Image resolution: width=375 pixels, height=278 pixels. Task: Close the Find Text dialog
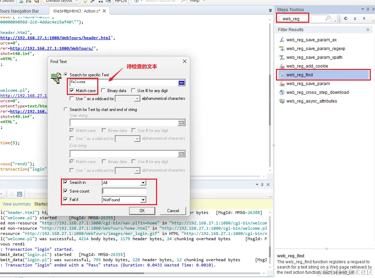coord(185,62)
